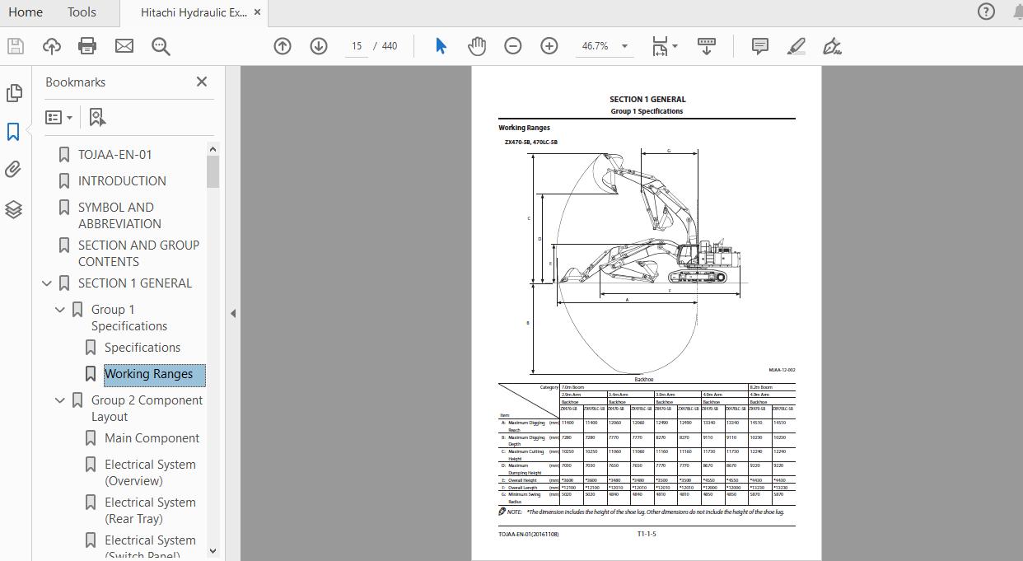Switch to the Tools tab

(x=82, y=12)
